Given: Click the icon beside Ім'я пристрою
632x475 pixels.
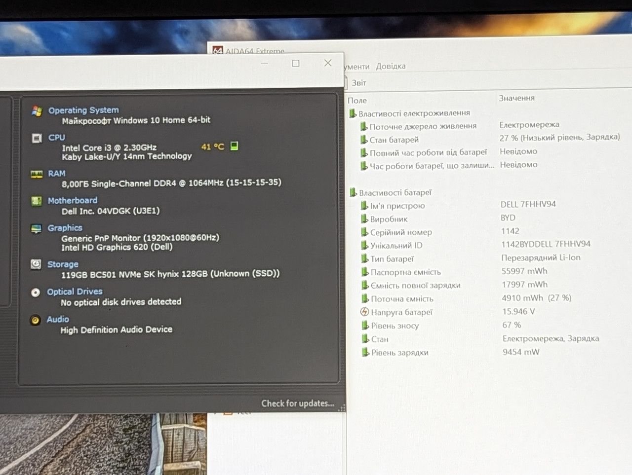Looking at the screenshot, I should (364, 206).
